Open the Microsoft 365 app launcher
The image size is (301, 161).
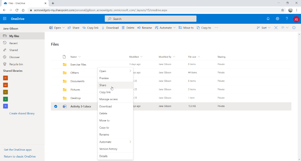coord(4,19)
